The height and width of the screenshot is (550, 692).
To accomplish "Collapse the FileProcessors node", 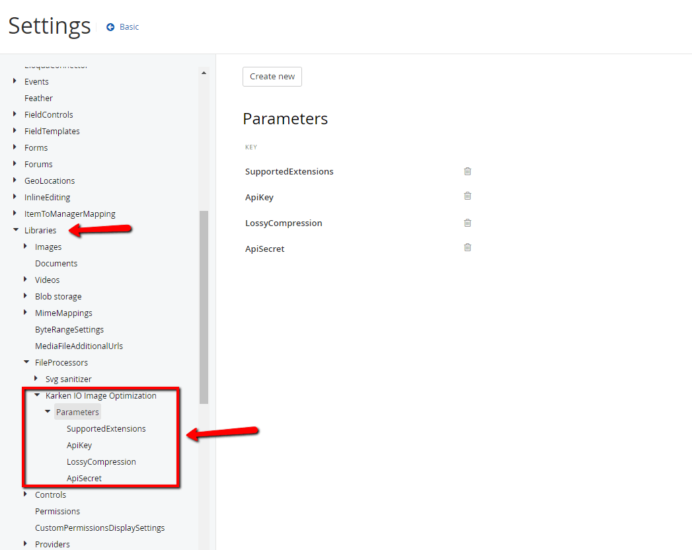I will [26, 362].
